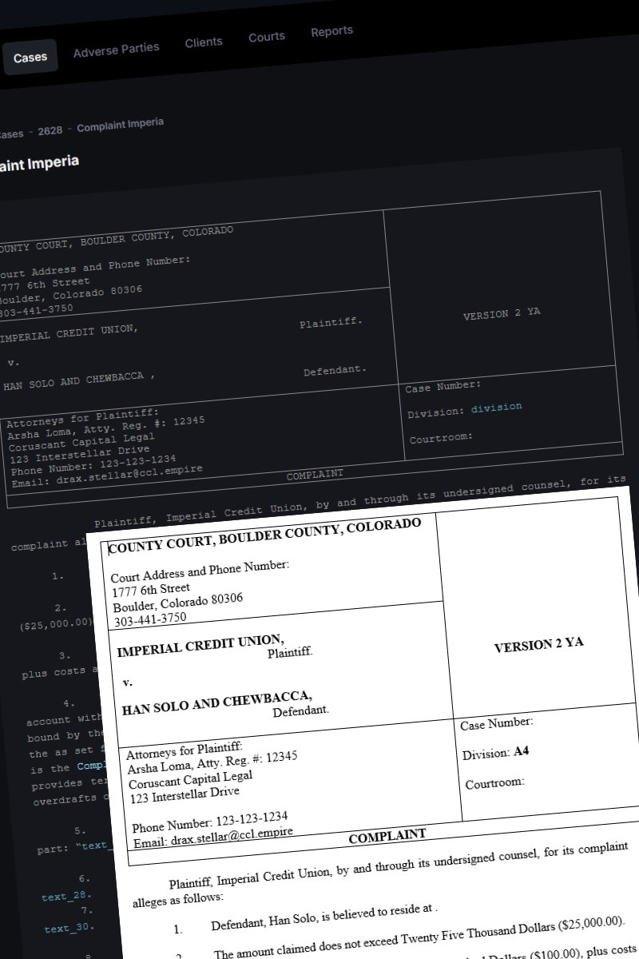Click 'VERSION 2 YA' in the dark editor
Viewport: 639px width, 959px height.
pos(502,314)
